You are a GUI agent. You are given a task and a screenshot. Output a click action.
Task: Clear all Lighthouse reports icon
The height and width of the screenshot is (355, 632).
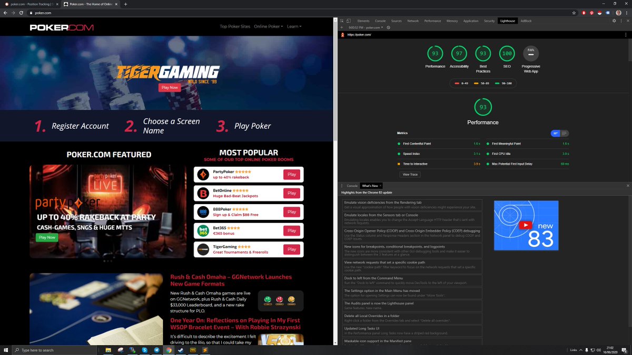coord(388,27)
